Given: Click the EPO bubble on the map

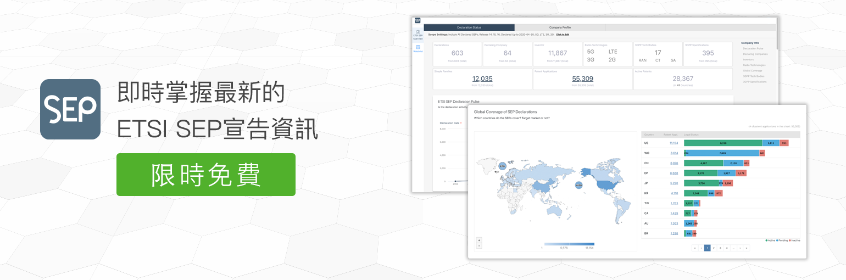Looking at the screenshot, I should (502, 165).
